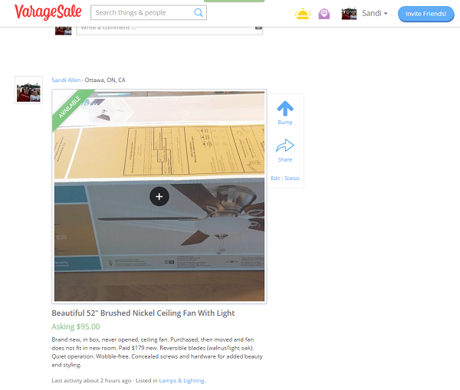This screenshot has height=390, width=460.
Task: Click the VarageSale logo
Action: pos(48,12)
